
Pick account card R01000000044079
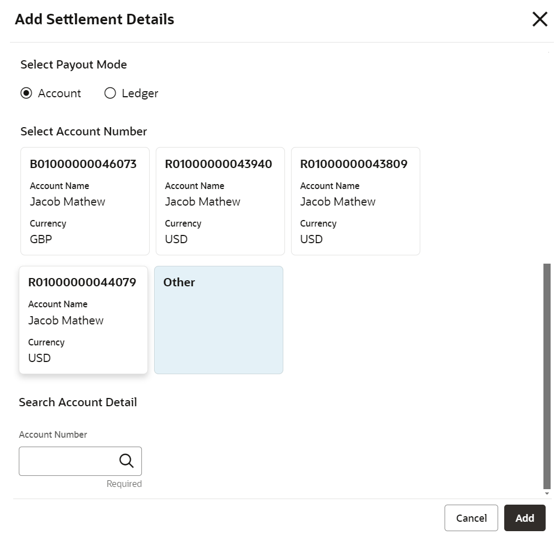click(83, 319)
